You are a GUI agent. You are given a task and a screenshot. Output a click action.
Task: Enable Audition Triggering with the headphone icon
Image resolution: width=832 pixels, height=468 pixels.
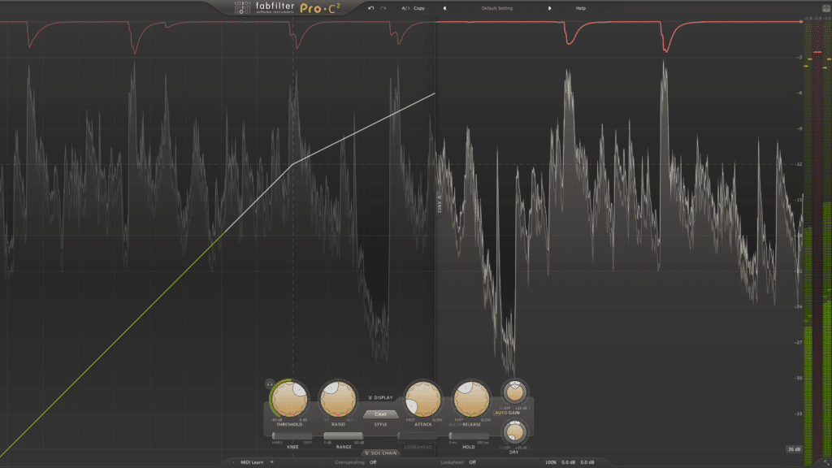click(x=270, y=383)
